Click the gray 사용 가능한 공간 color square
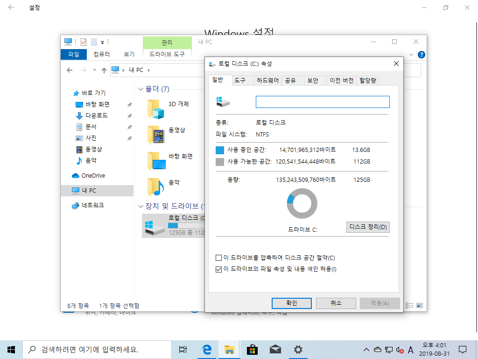 [x=220, y=162]
